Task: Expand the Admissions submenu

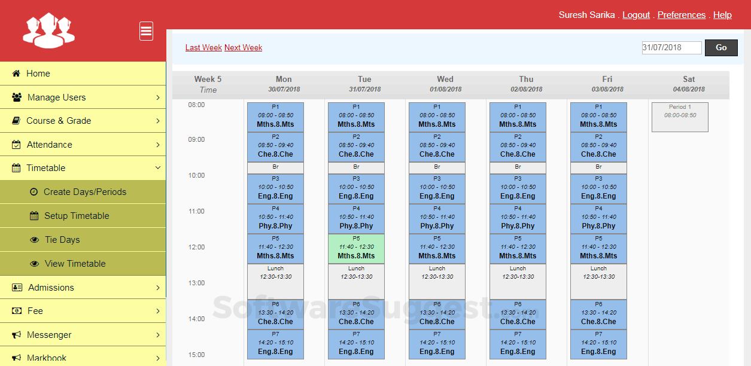Action: tap(157, 287)
